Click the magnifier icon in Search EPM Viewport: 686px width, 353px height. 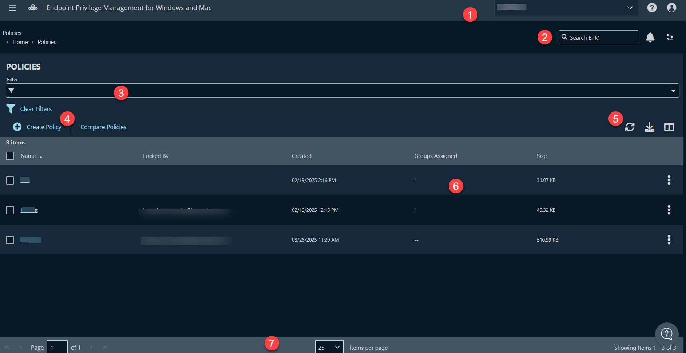(x=564, y=37)
